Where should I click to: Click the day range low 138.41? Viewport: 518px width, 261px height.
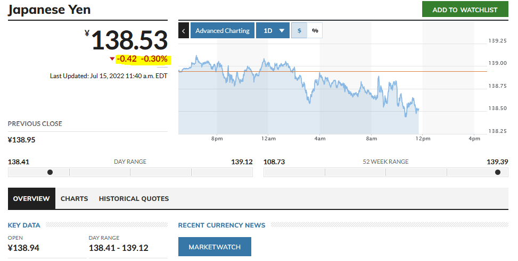(x=19, y=162)
